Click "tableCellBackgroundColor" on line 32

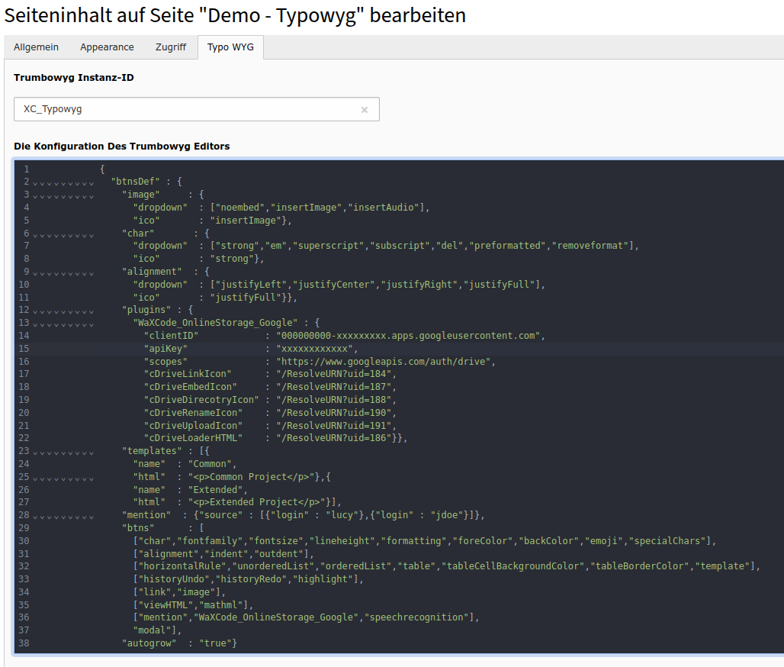tap(512, 566)
